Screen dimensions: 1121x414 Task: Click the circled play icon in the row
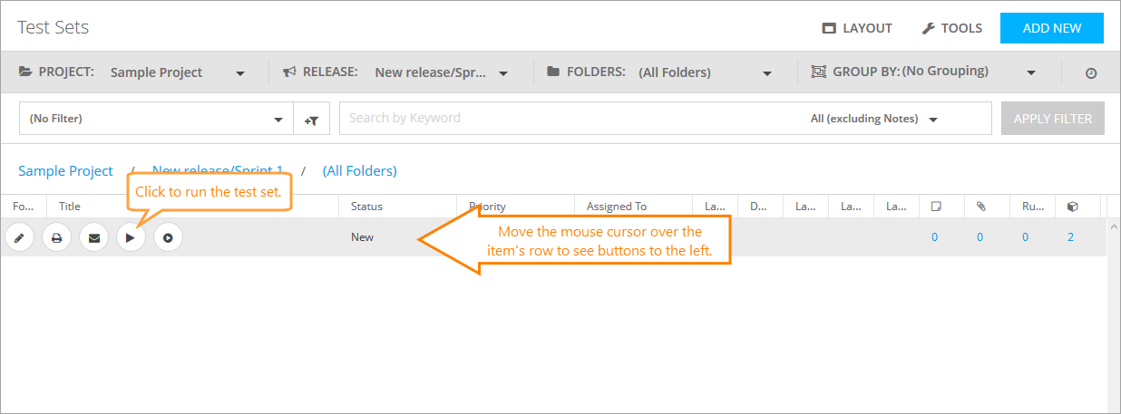pyautogui.click(x=168, y=238)
